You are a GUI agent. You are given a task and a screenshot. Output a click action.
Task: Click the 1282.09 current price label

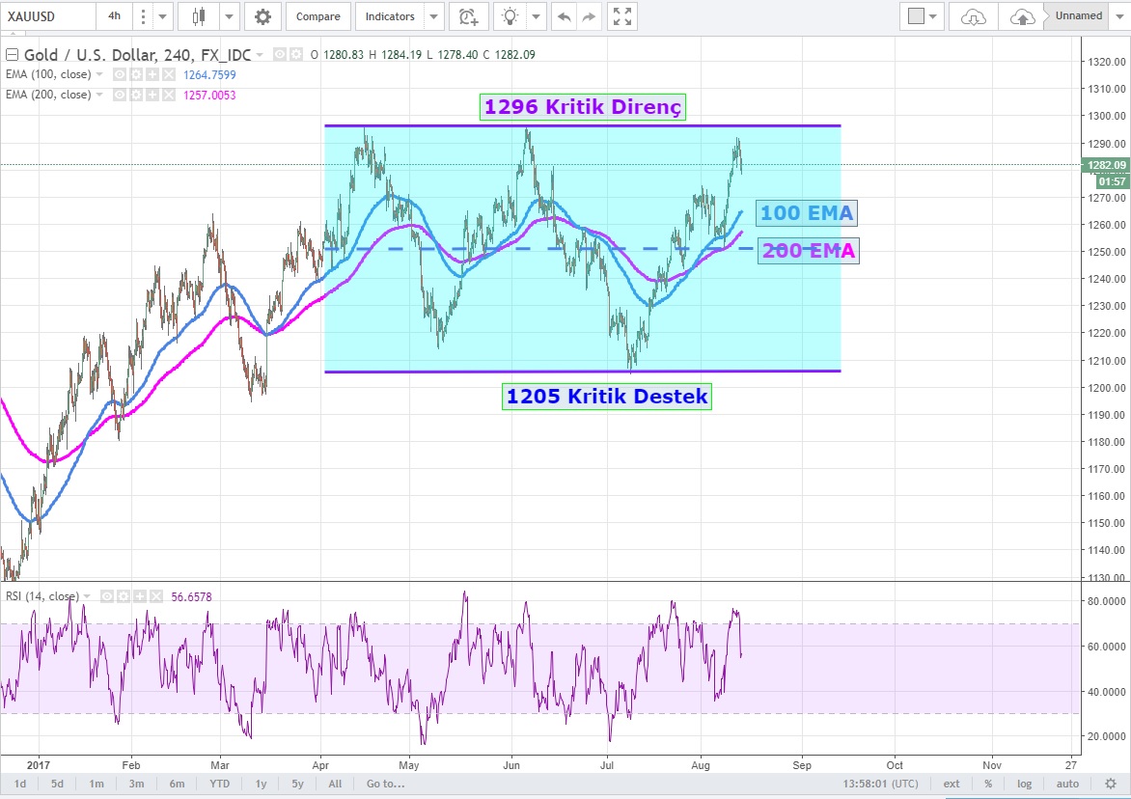coord(1107,165)
